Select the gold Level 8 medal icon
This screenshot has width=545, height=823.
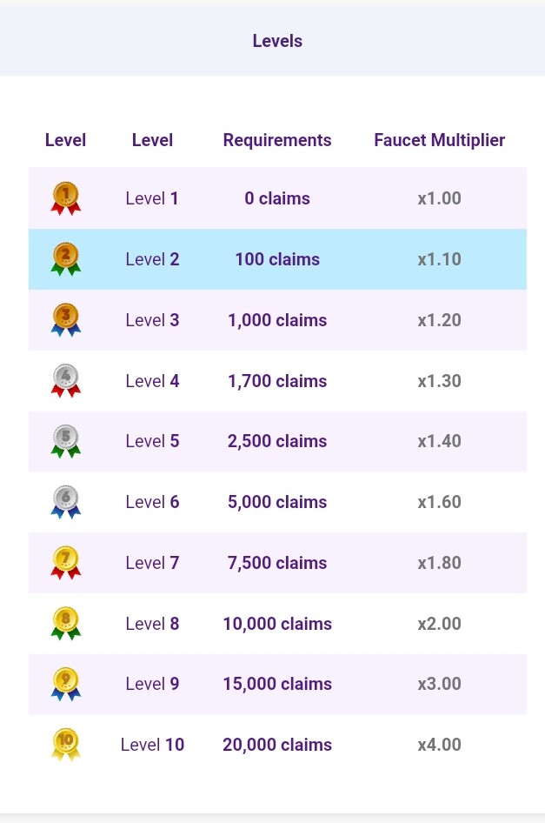pos(65,624)
